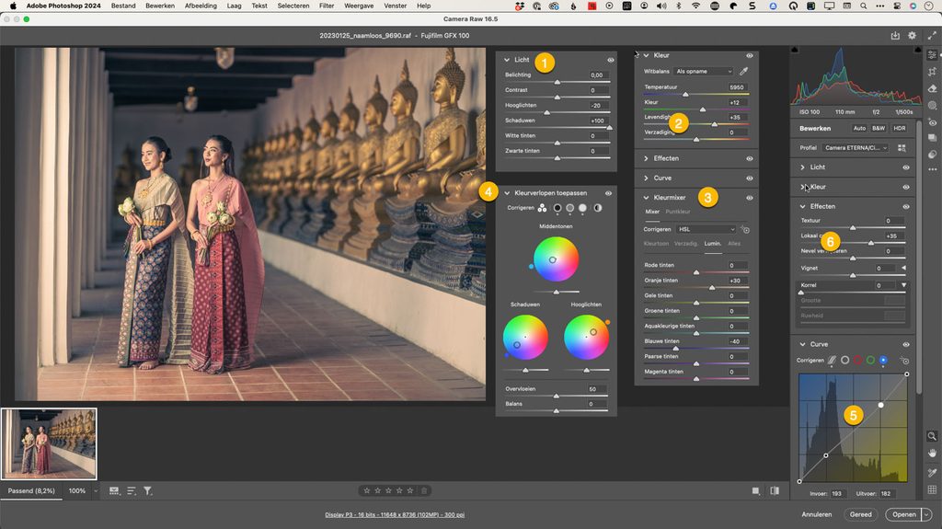The image size is (942, 529).
Task: Open the Masking tool
Action: click(x=932, y=105)
